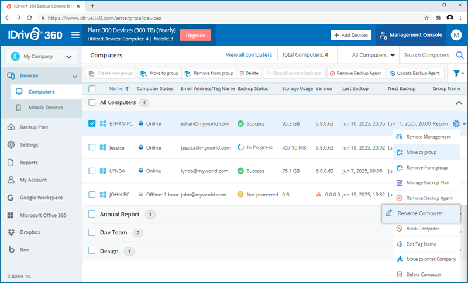
Task: Choose Rename Computer from the context menu
Action: (421, 213)
